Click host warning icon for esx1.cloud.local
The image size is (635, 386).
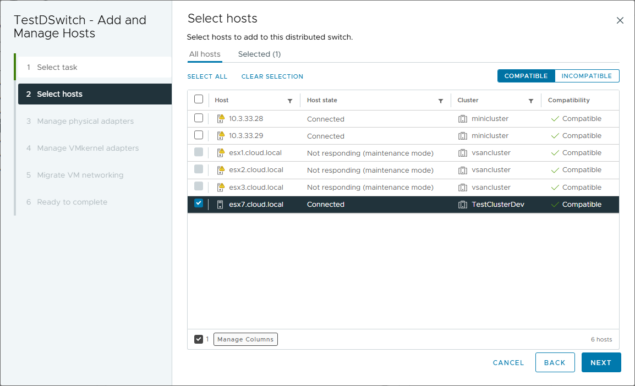[221, 153]
